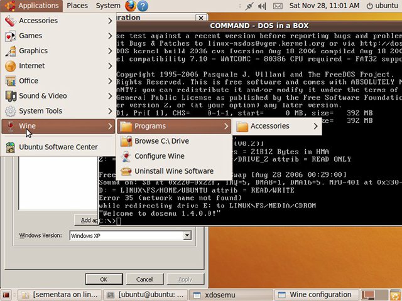The width and height of the screenshot is (402, 301).
Task: Select Wine in the Applications menu
Action: pyautogui.click(x=58, y=126)
